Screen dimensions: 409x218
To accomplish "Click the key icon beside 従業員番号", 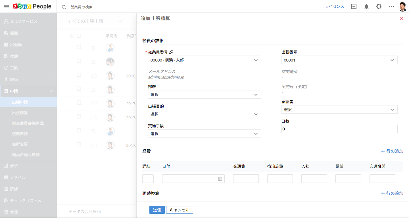I will tap(171, 52).
